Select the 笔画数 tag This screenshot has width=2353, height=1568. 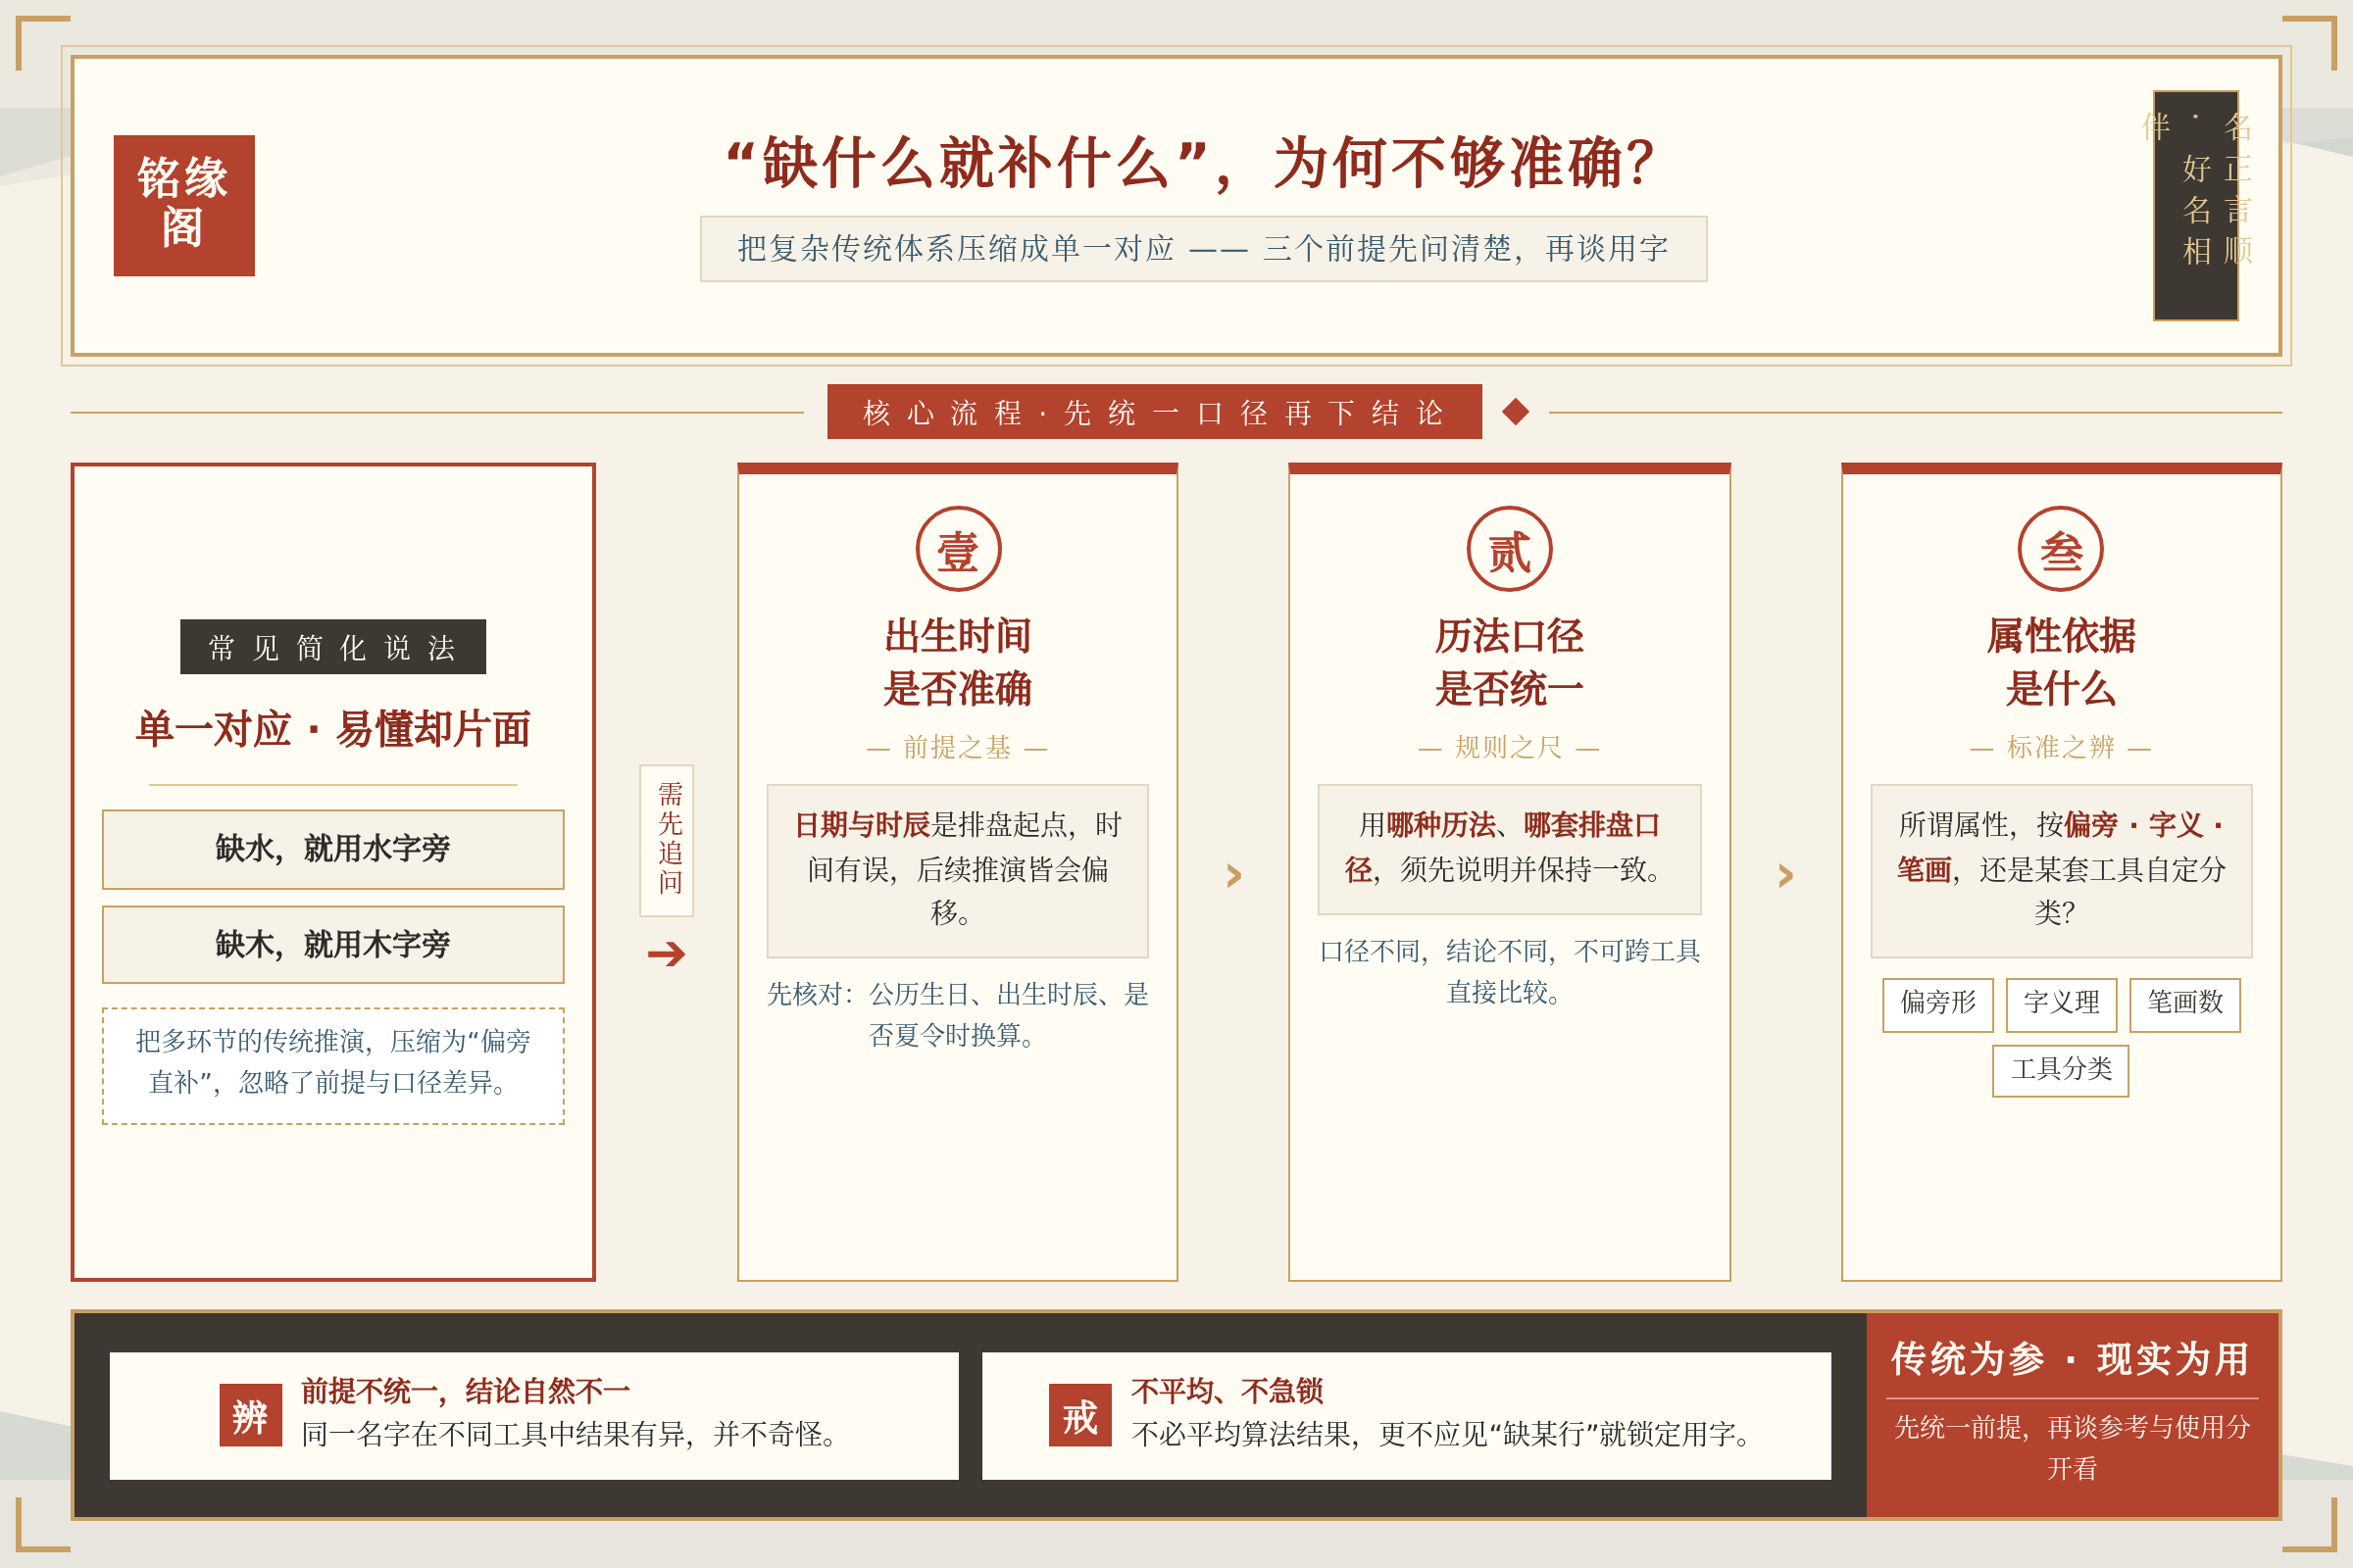pos(2185,1004)
